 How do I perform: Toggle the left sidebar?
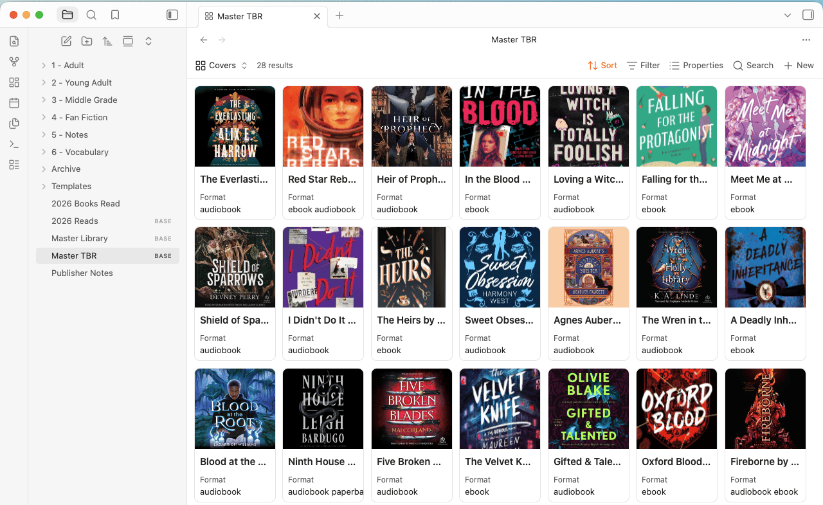tap(172, 15)
